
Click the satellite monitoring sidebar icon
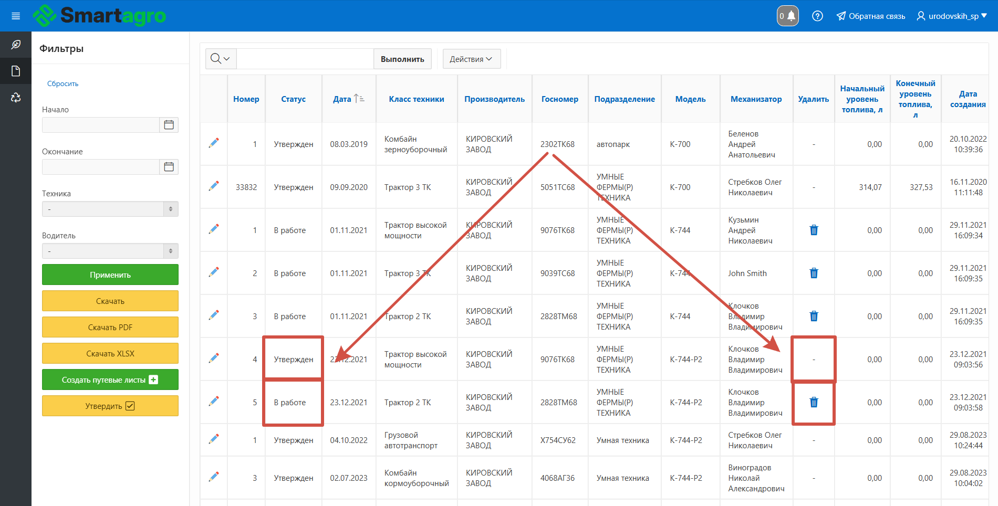coord(16,45)
